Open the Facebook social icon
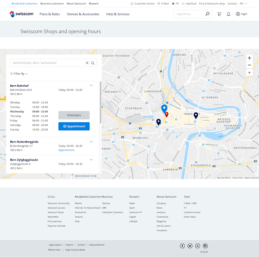This screenshot has width=259, height=257. [182, 246]
